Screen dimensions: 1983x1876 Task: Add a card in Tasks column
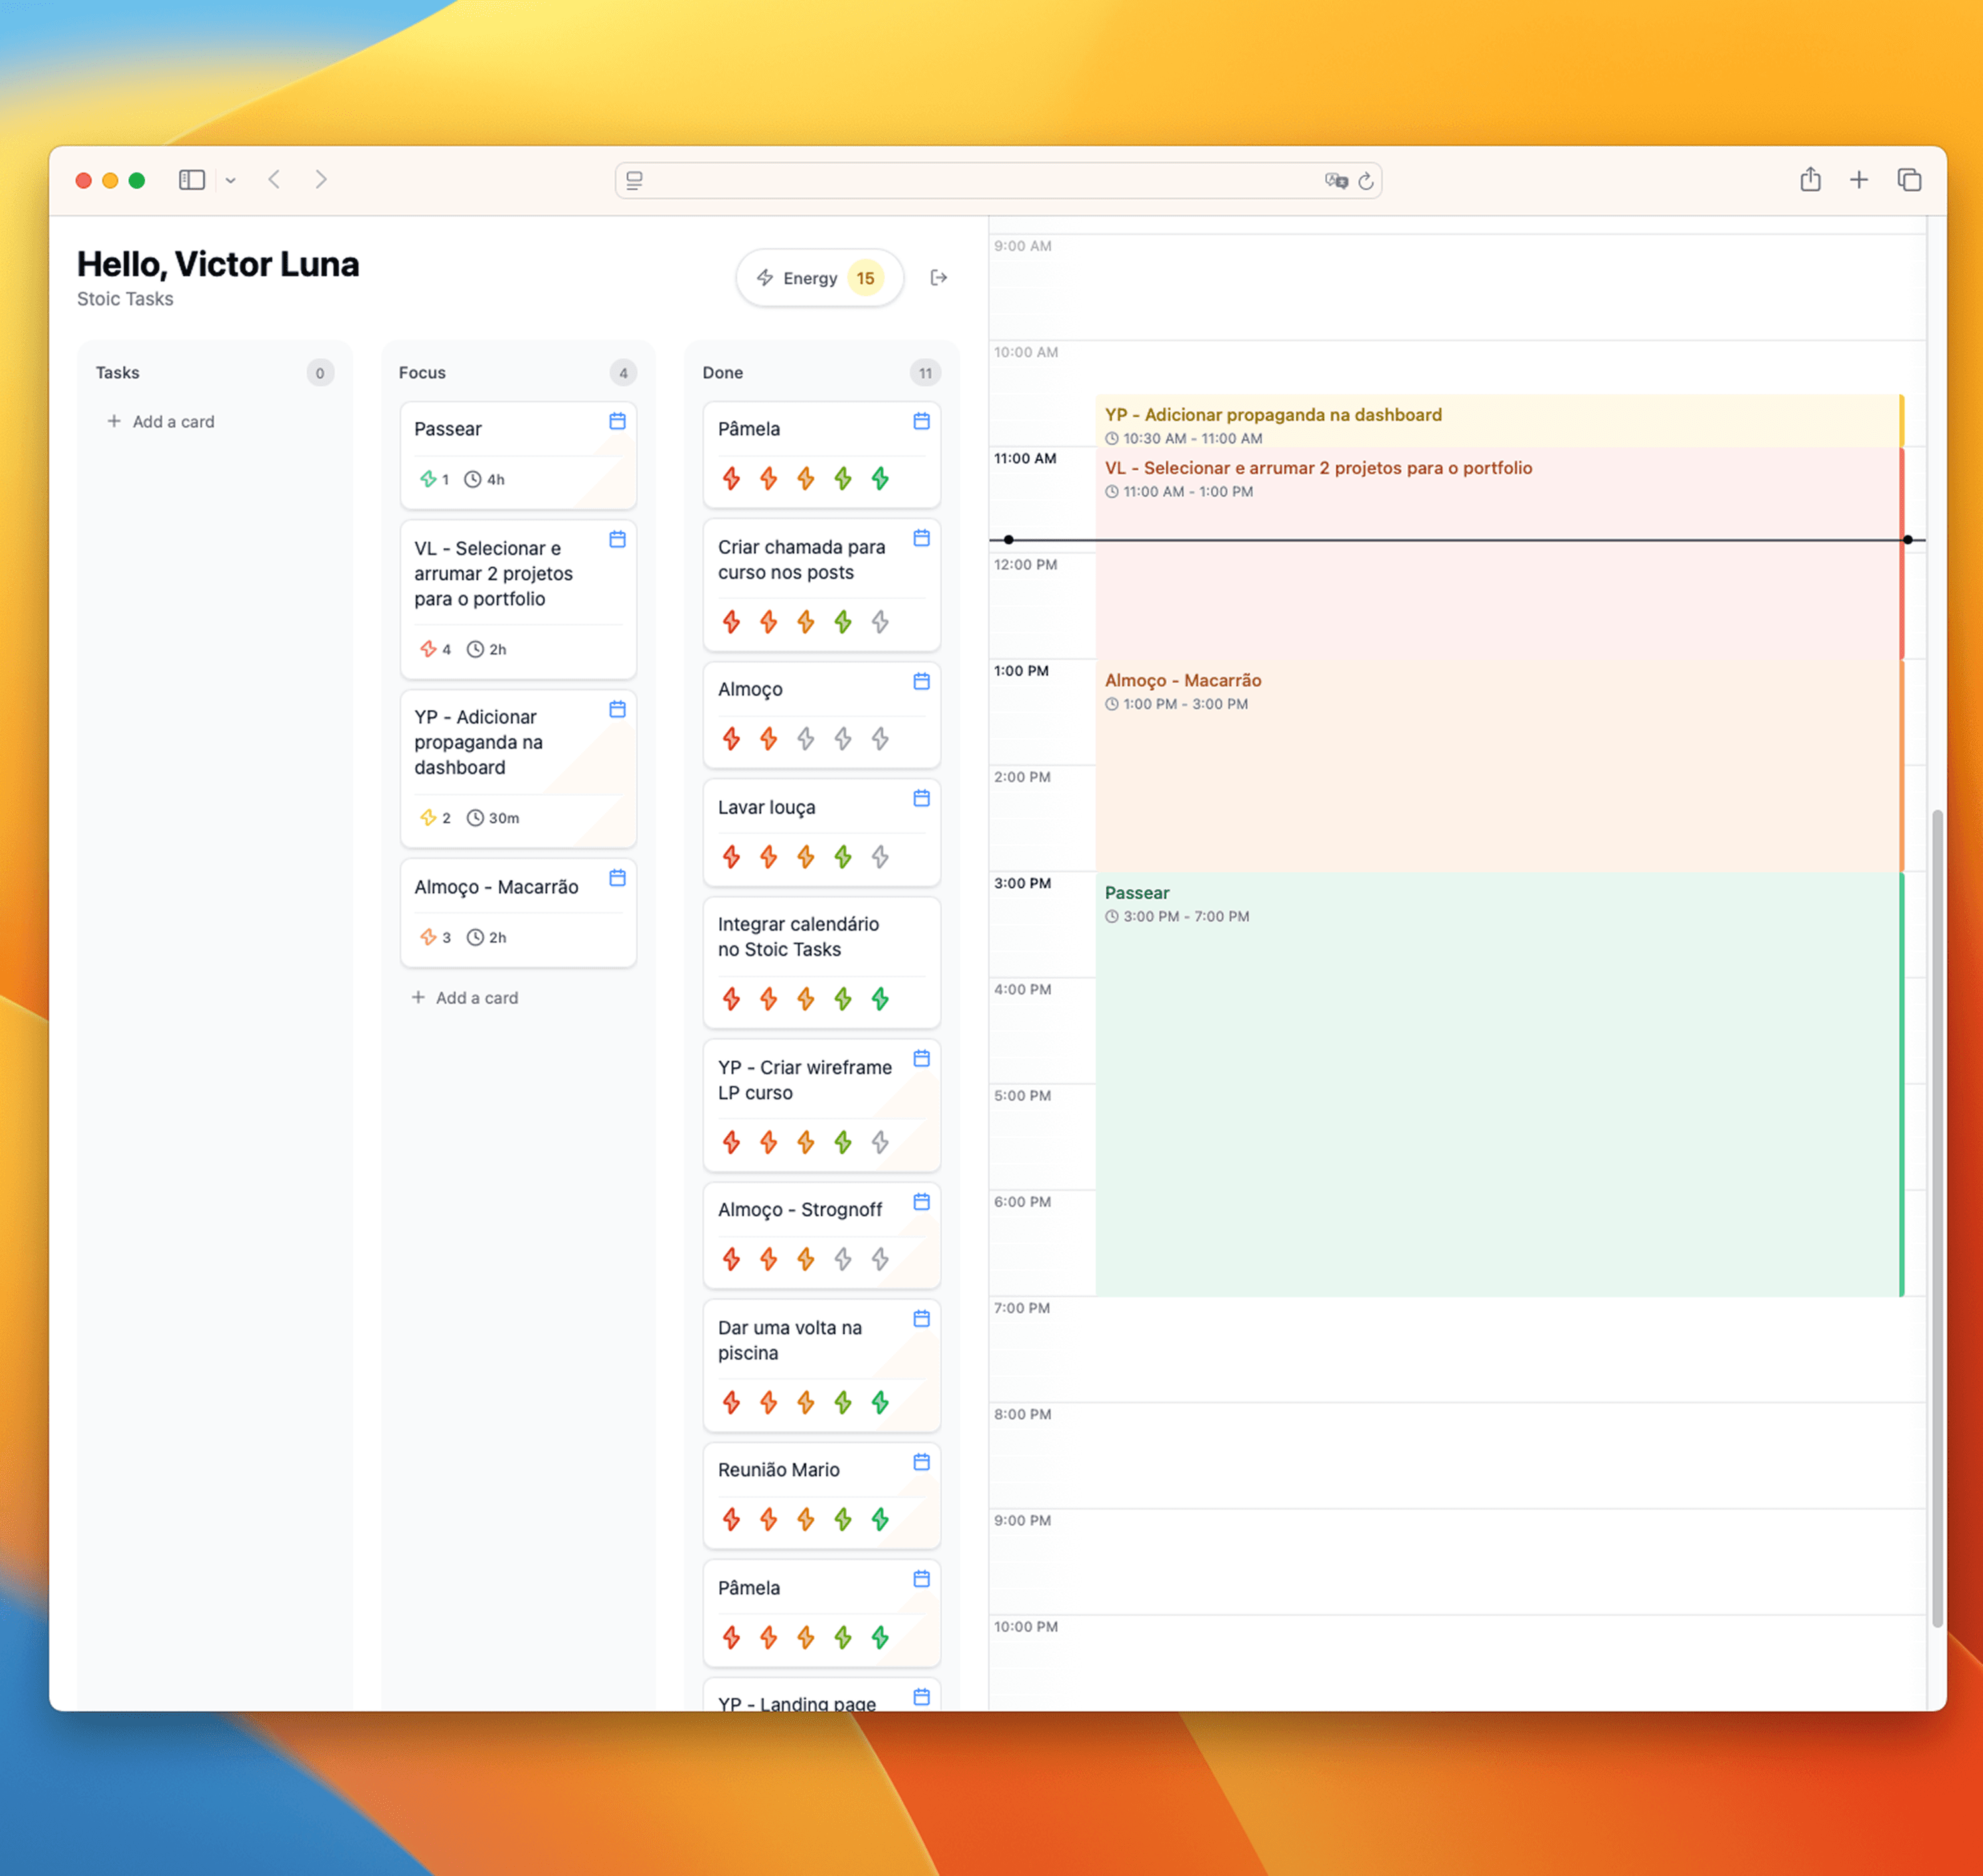click(160, 422)
